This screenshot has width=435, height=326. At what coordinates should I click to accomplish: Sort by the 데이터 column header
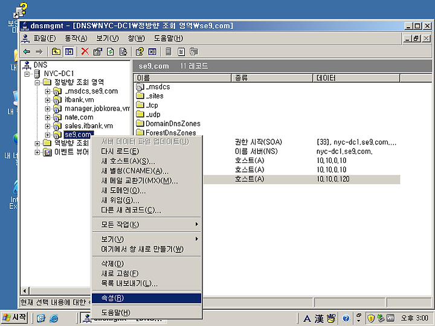click(356, 78)
